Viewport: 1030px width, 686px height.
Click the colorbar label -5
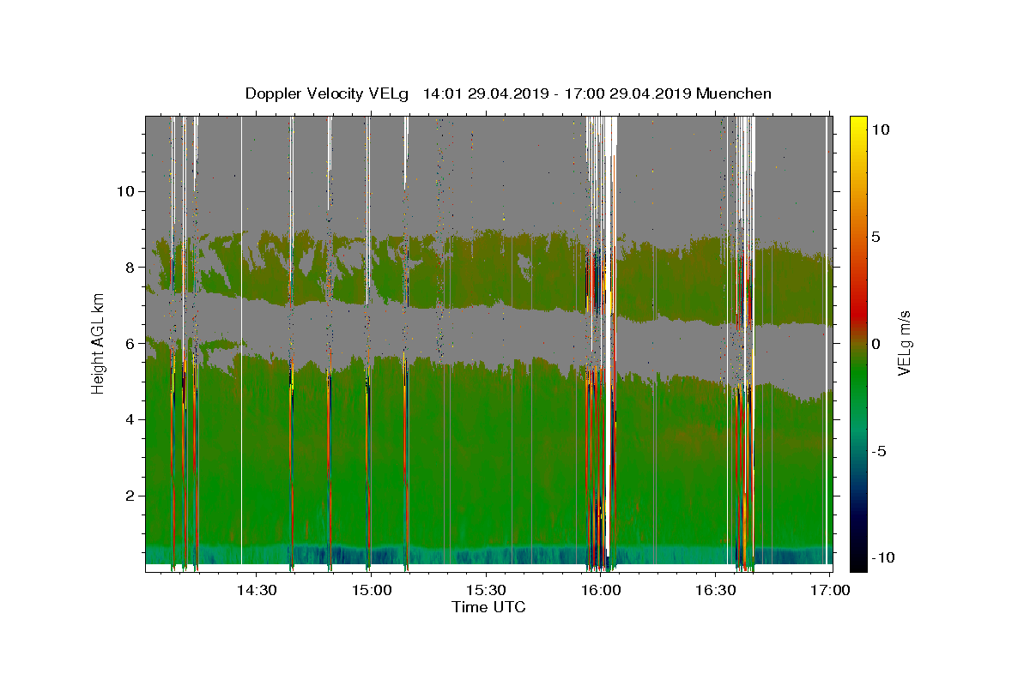coord(880,451)
